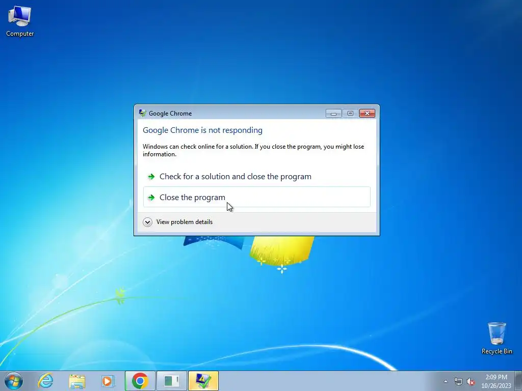Open the muted volume tray icon
The width and height of the screenshot is (522, 391).
(471, 381)
